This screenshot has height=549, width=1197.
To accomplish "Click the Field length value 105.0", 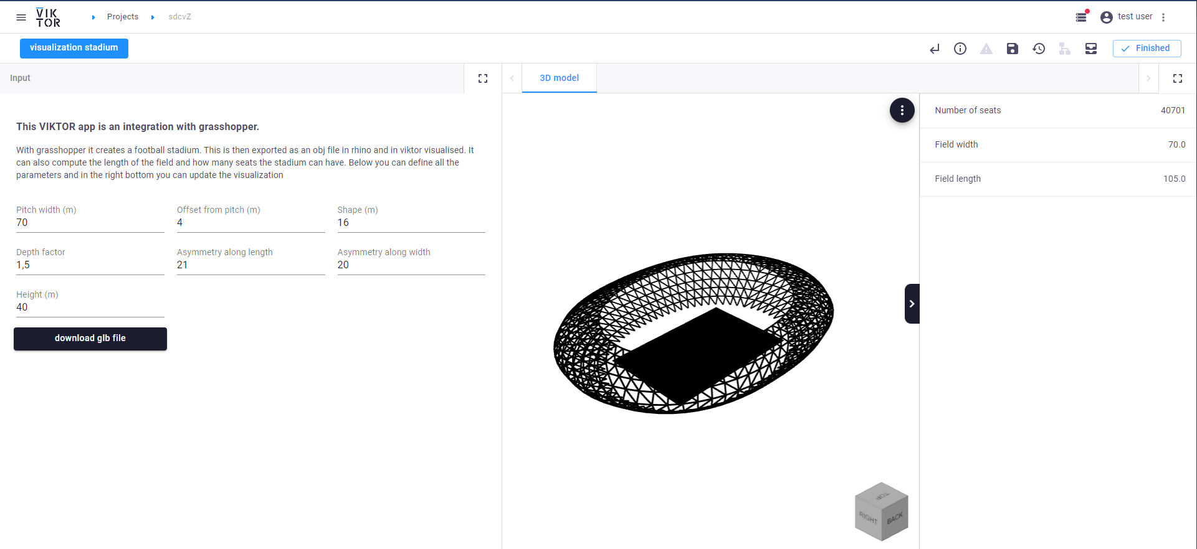I will pos(1174,179).
